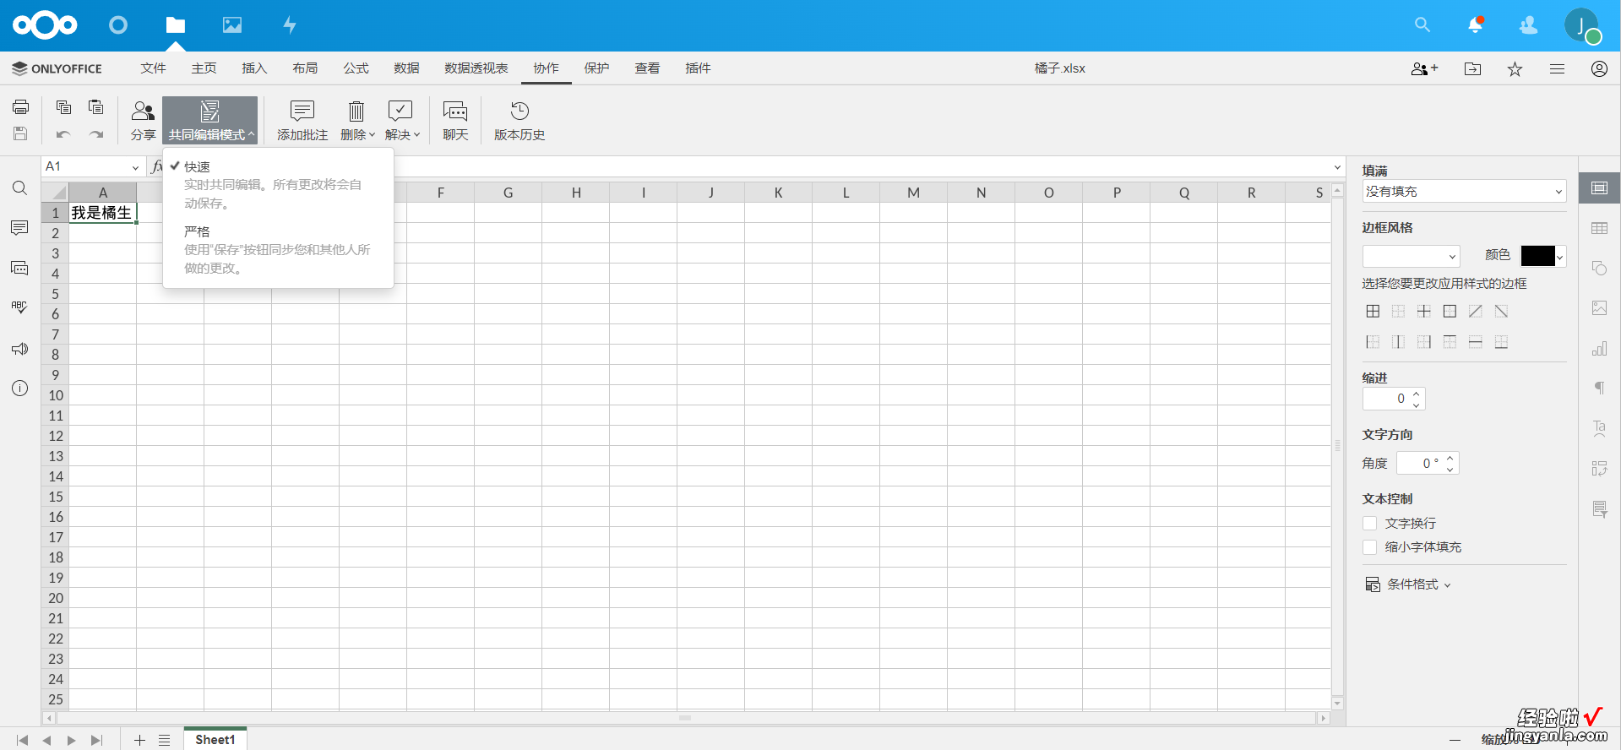Redo the last action
Viewport: 1621px width, 750px height.
click(96, 134)
